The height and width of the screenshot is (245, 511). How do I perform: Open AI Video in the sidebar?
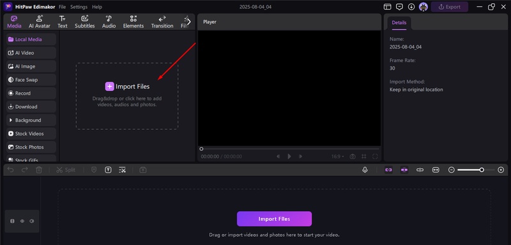click(31, 53)
